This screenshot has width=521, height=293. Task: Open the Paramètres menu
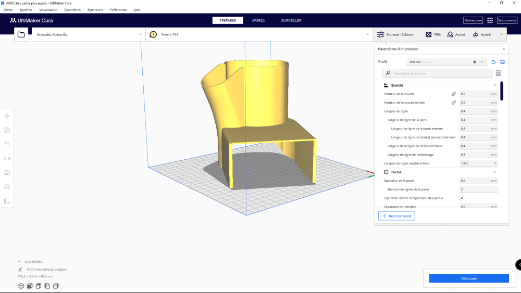pos(72,9)
